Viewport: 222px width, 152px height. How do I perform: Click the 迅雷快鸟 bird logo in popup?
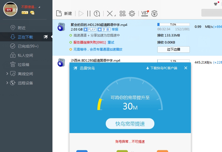(75, 68)
